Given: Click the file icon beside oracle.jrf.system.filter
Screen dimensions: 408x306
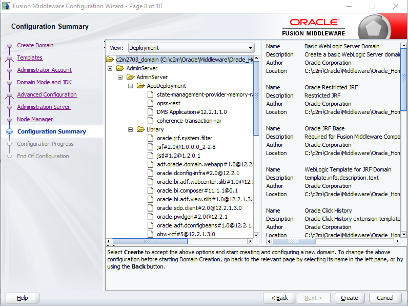Looking at the screenshot, I should 150,138.
